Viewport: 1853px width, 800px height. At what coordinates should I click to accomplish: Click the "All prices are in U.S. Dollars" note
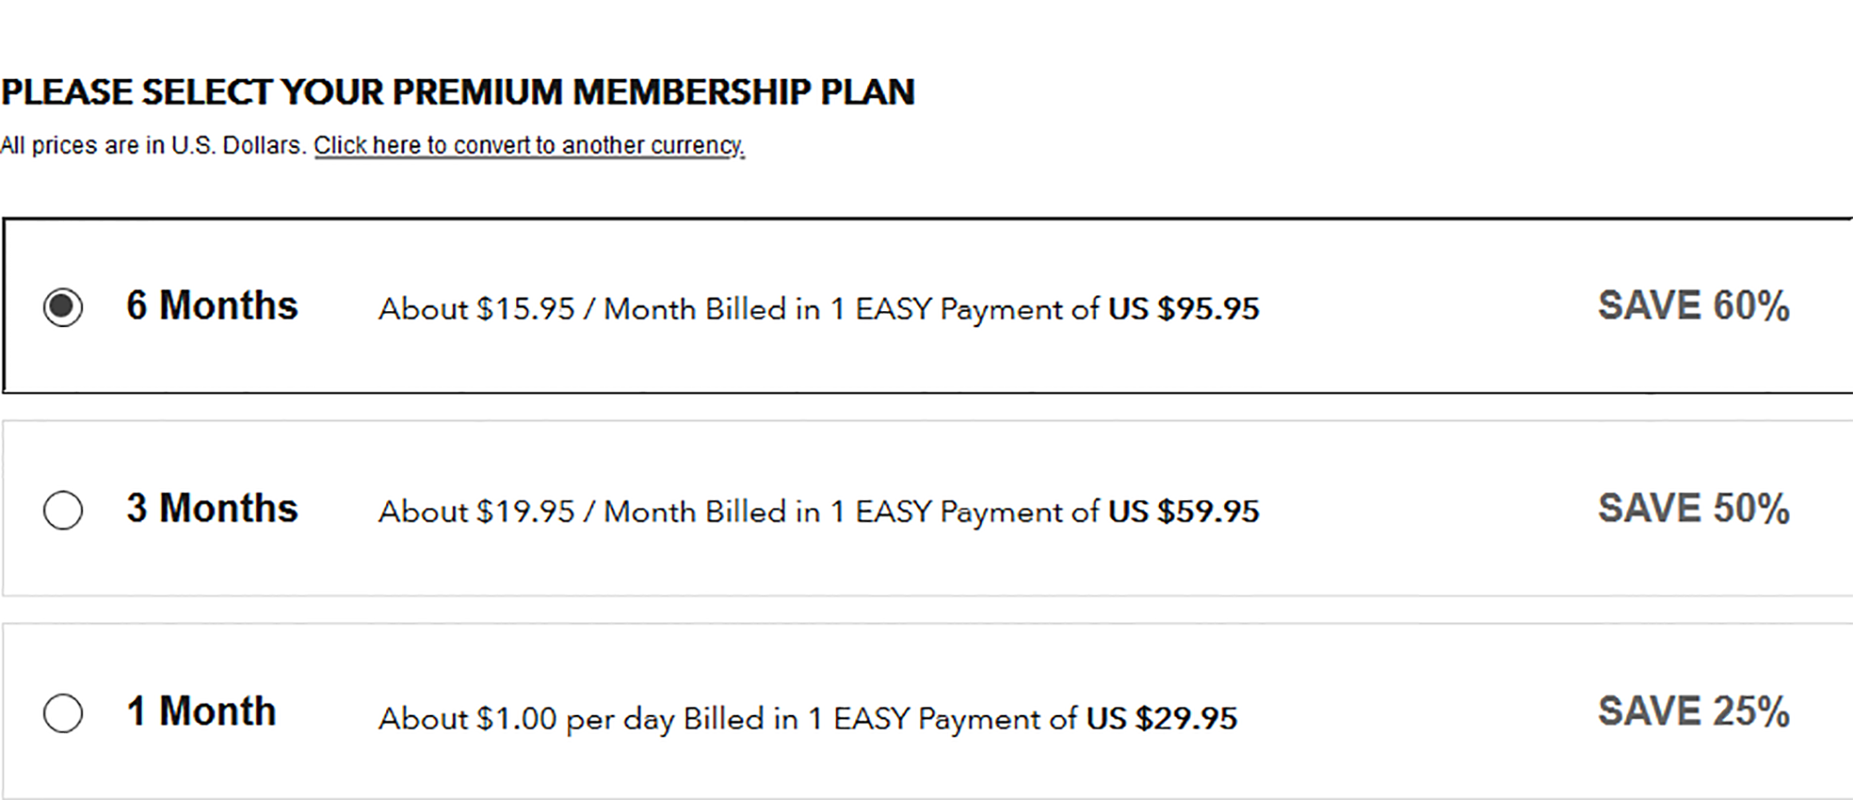point(153,146)
